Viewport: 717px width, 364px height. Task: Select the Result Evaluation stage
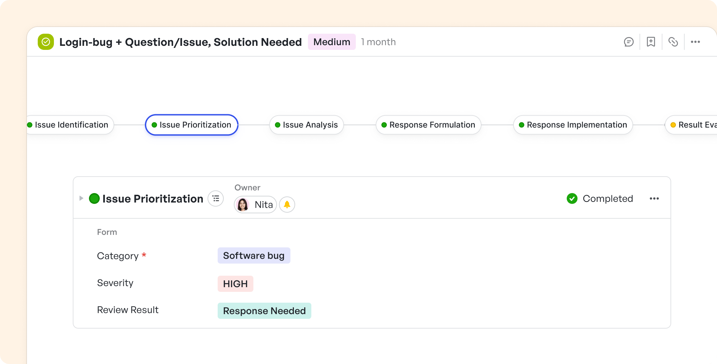click(x=691, y=125)
